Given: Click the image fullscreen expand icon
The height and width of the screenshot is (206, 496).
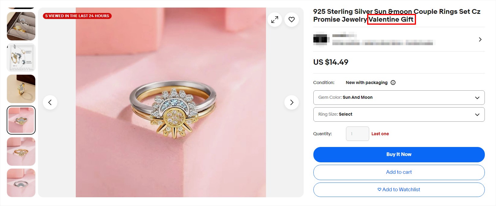Looking at the screenshot, I should click(274, 19).
